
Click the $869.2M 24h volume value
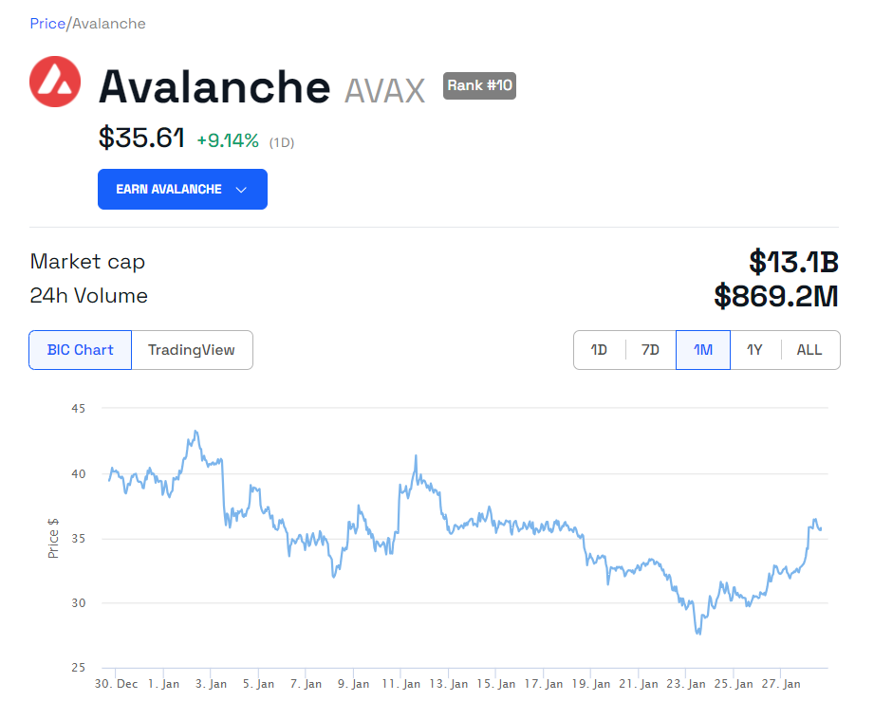point(776,296)
